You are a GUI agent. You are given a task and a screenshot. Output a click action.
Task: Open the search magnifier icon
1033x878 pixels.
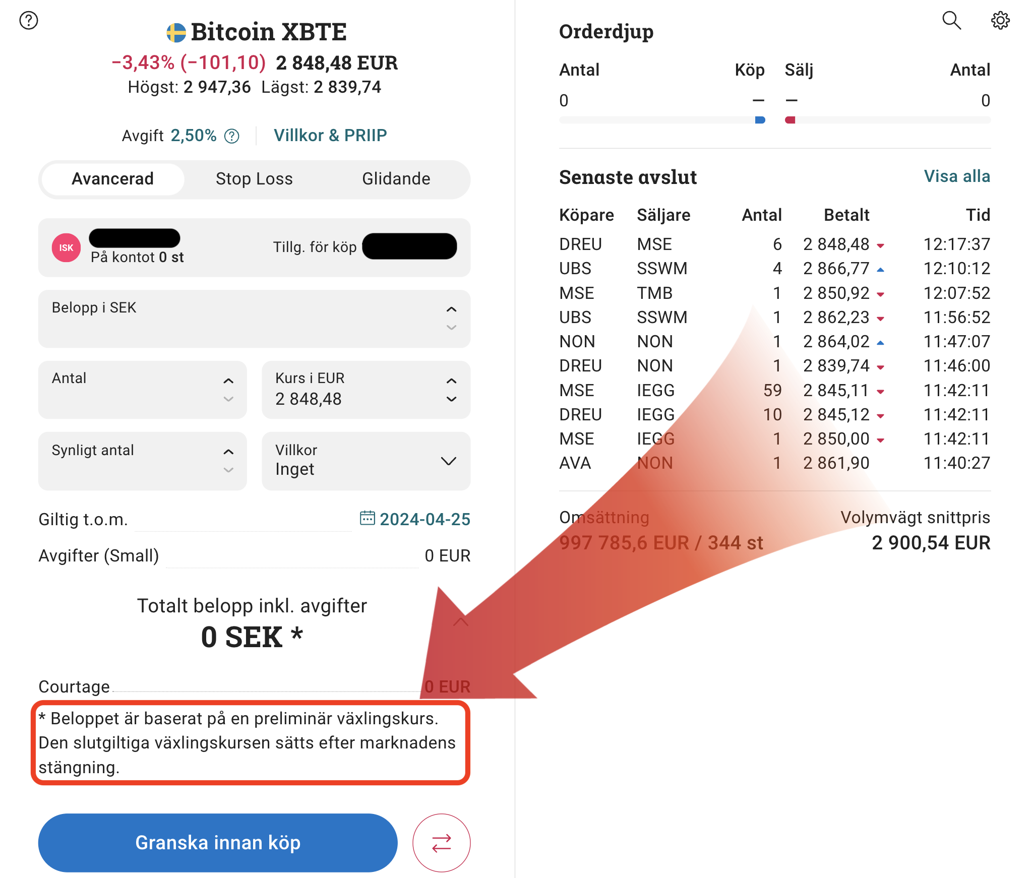point(951,21)
